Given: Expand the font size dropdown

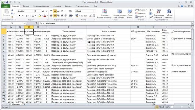Looking at the screenshot, I should (40, 11).
